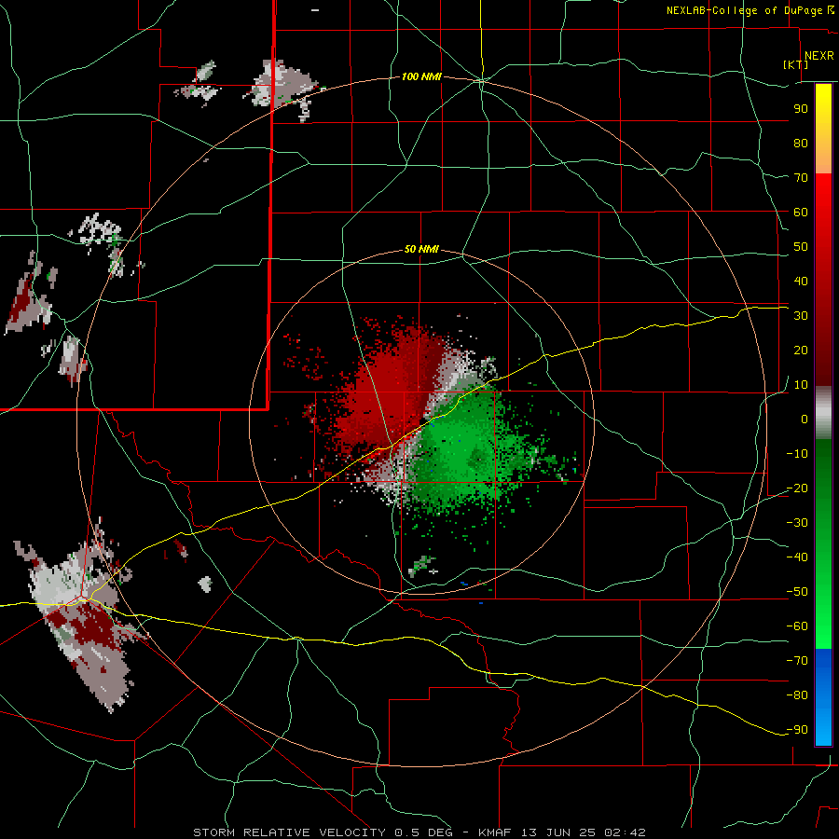Image resolution: width=839 pixels, height=839 pixels.
Task: Click the 100 NMI range ring label
Action: pos(421,77)
